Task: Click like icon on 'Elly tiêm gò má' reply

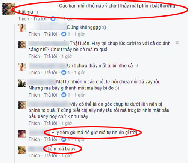Action: (64, 139)
